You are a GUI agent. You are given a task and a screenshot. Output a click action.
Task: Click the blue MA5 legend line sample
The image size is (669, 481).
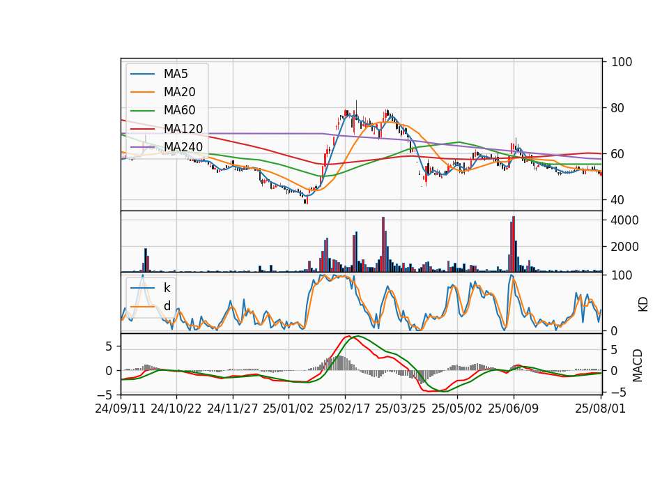tap(142, 74)
